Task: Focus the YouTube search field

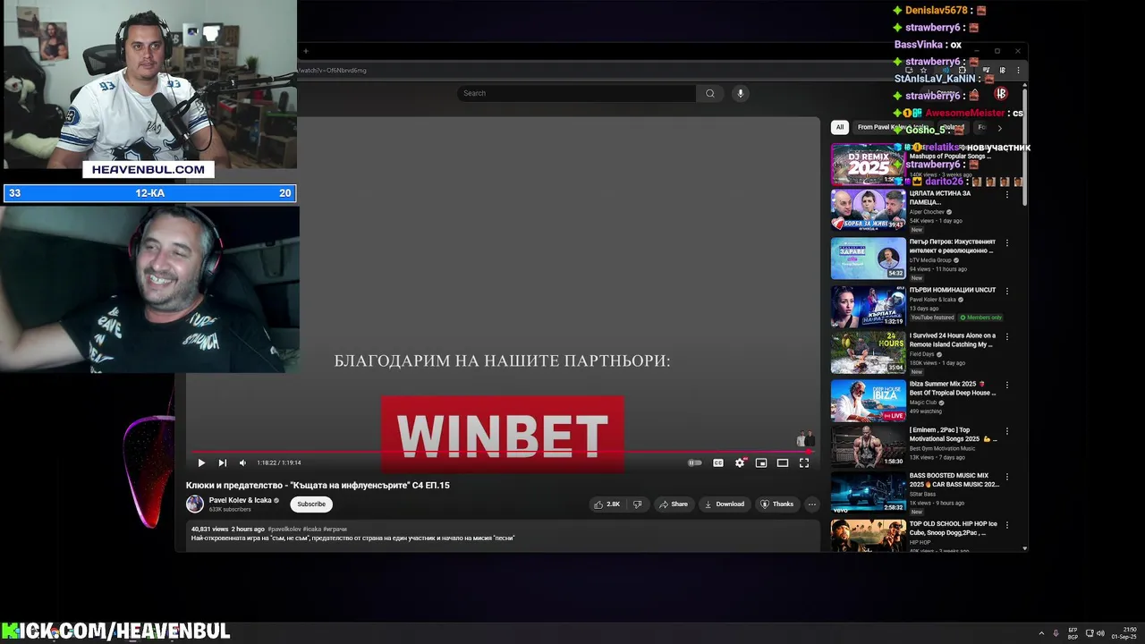Action: tap(577, 93)
